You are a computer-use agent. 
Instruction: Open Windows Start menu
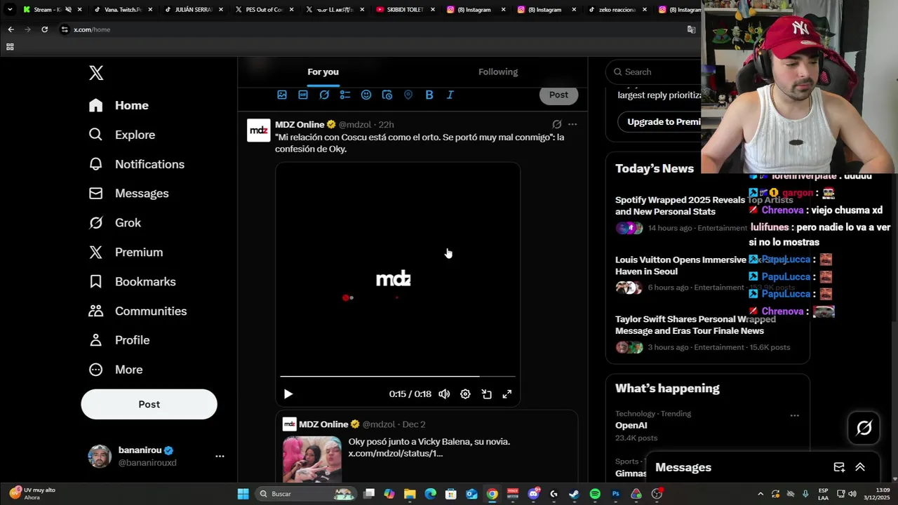[x=243, y=494]
